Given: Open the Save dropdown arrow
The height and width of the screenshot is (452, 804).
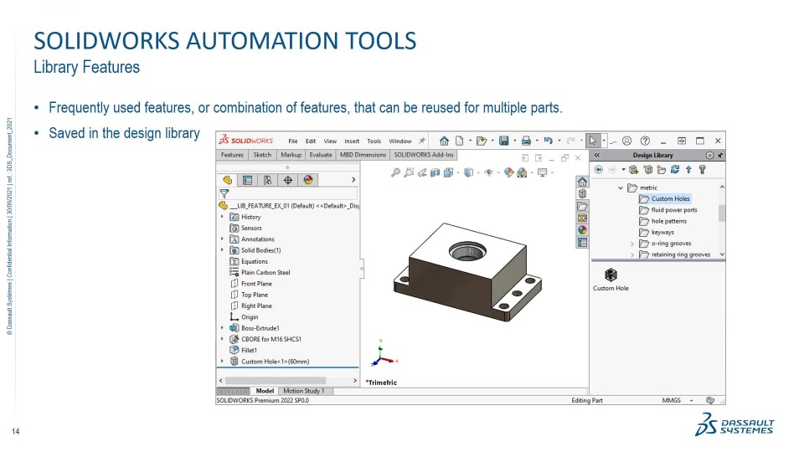Looking at the screenshot, I should tap(514, 141).
